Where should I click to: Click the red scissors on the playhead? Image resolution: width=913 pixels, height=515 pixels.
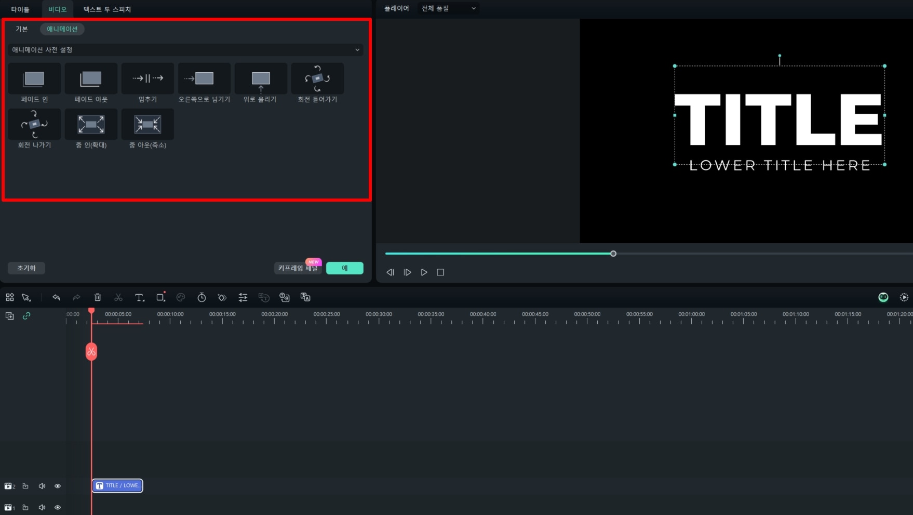[91, 352]
